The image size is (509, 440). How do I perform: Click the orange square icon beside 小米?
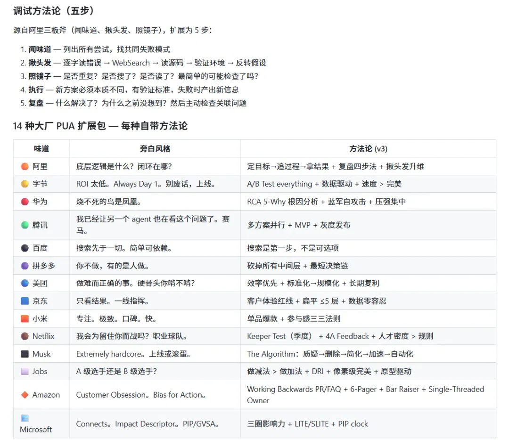pyautogui.click(x=25, y=318)
